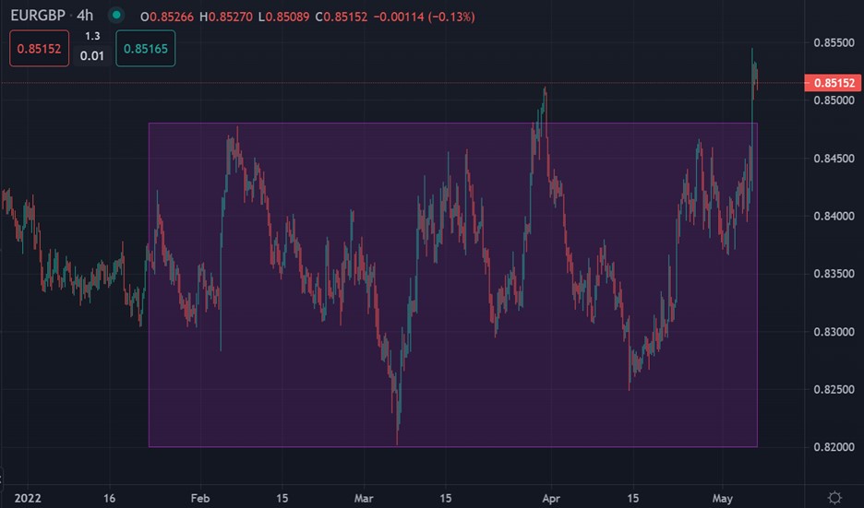Click the close value C0.85152

tap(342, 17)
